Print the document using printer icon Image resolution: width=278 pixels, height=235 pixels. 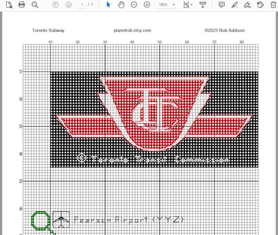[21, 4]
